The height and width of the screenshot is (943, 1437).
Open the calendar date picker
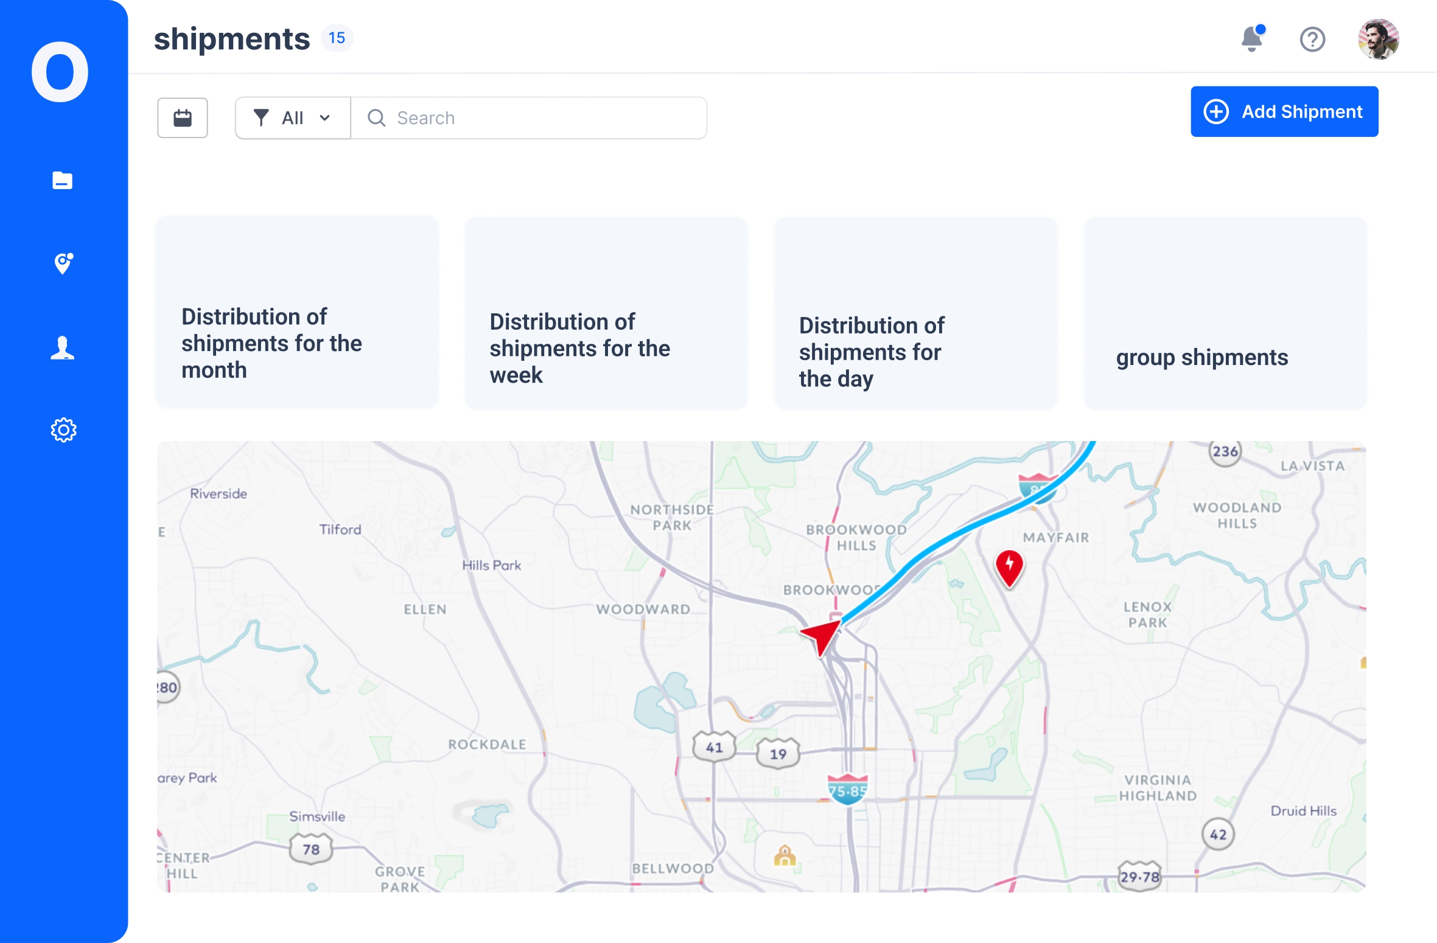coord(183,118)
